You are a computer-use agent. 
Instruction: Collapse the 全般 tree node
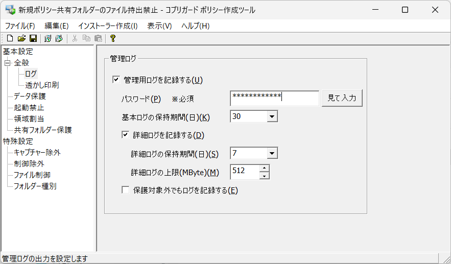click(x=8, y=63)
